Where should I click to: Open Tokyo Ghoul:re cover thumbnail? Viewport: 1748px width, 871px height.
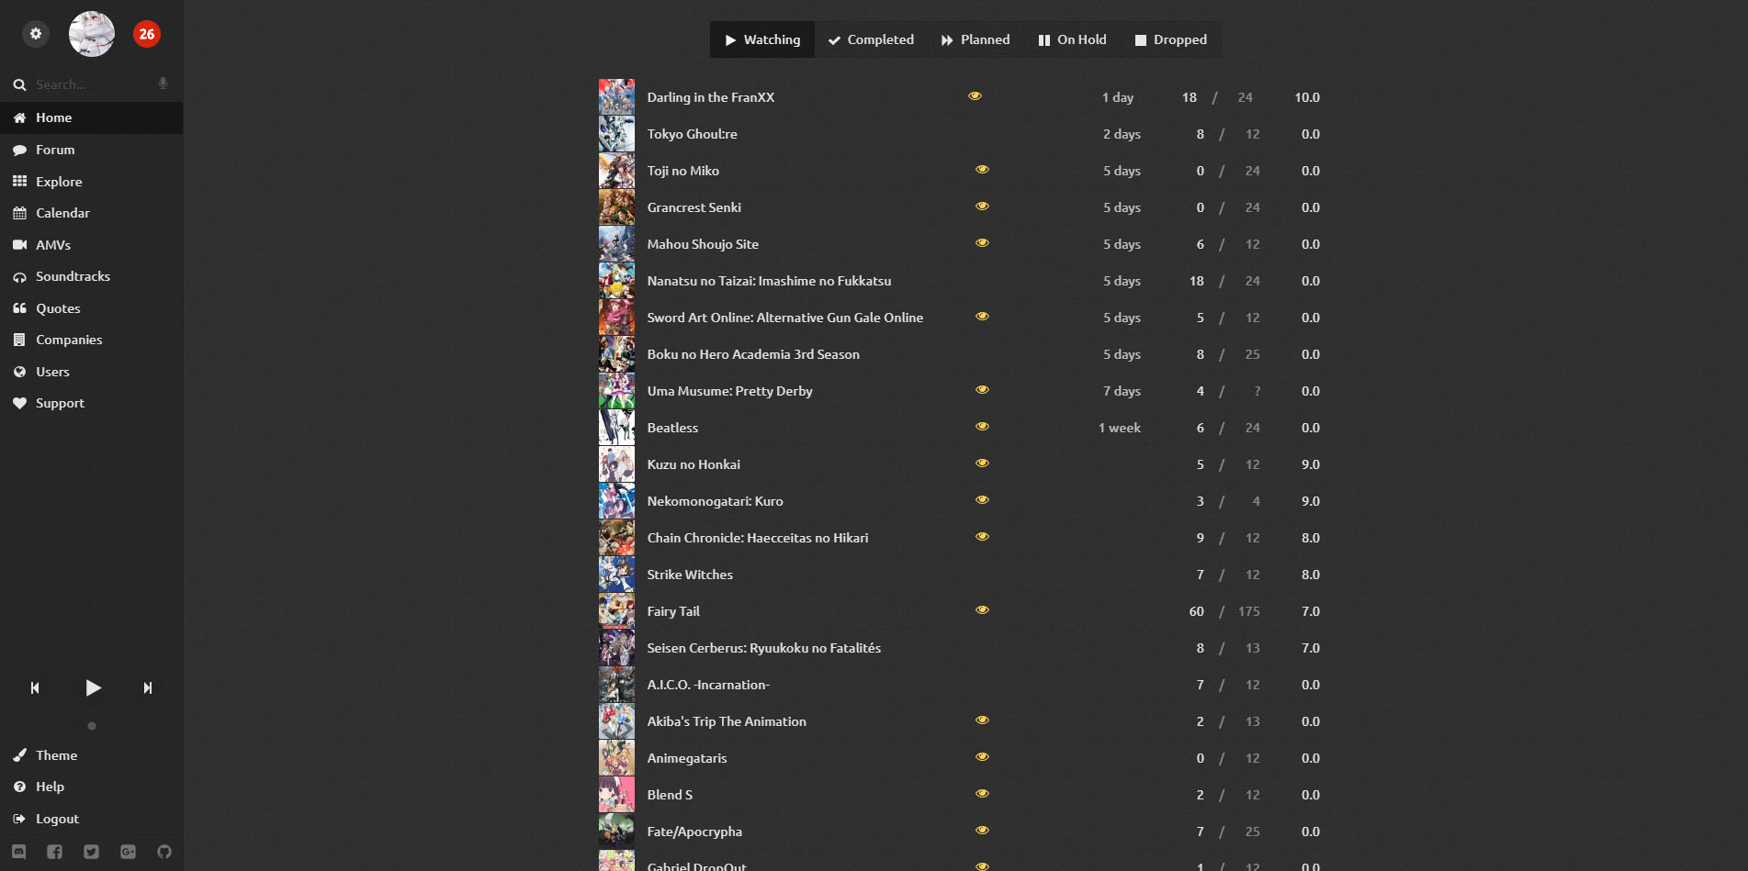coord(616,134)
